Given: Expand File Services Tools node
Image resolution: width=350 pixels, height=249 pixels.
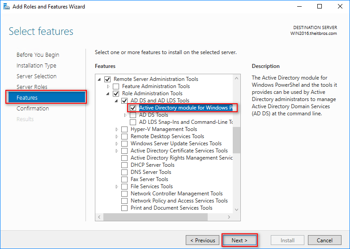Looking at the screenshot, I should point(117,186).
